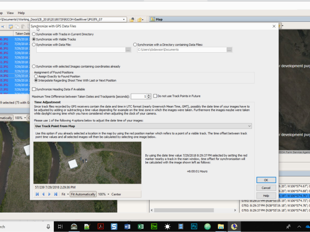Open Microsoft Word from the taskbar
Viewport: 310px width, 232px height.
(x=127, y=227)
